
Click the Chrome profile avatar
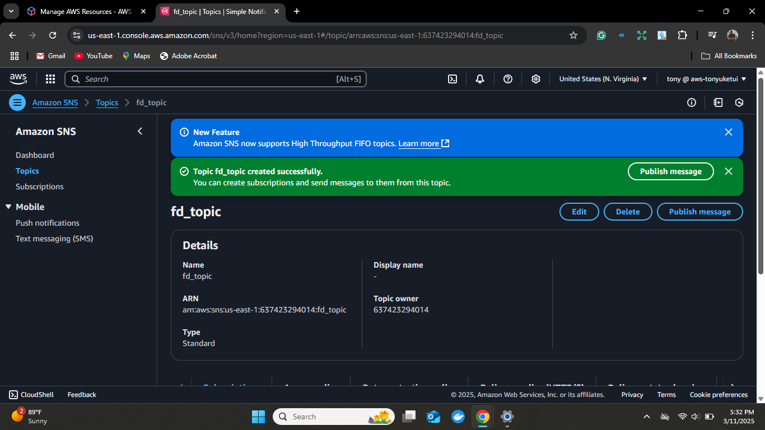pos(733,35)
